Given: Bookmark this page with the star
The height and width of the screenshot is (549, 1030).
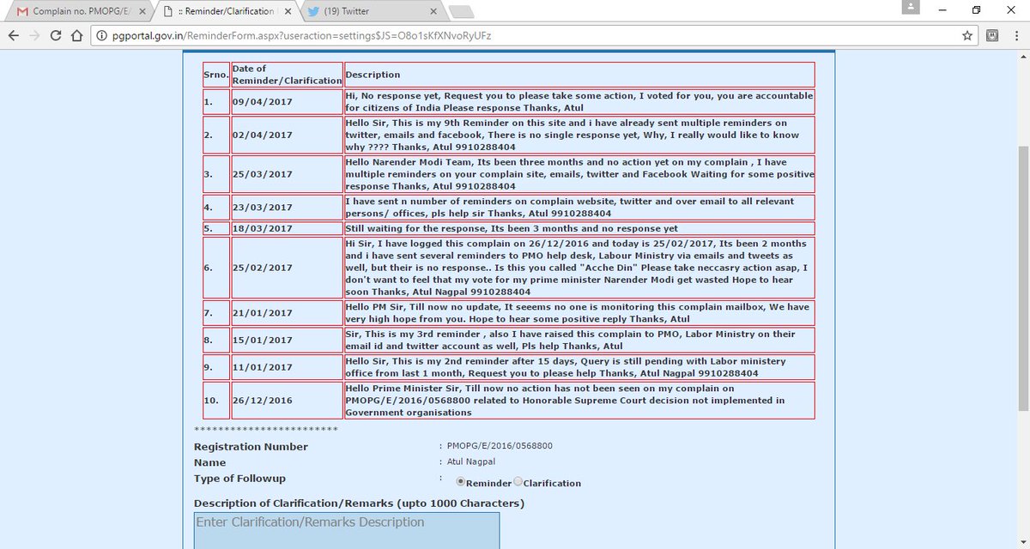Looking at the screenshot, I should pyautogui.click(x=967, y=36).
